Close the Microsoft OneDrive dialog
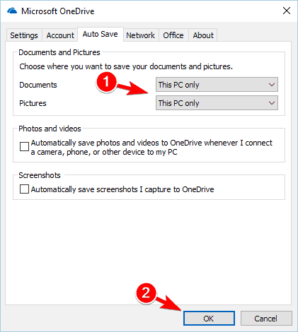The height and width of the screenshot is (332, 298). click(x=287, y=11)
